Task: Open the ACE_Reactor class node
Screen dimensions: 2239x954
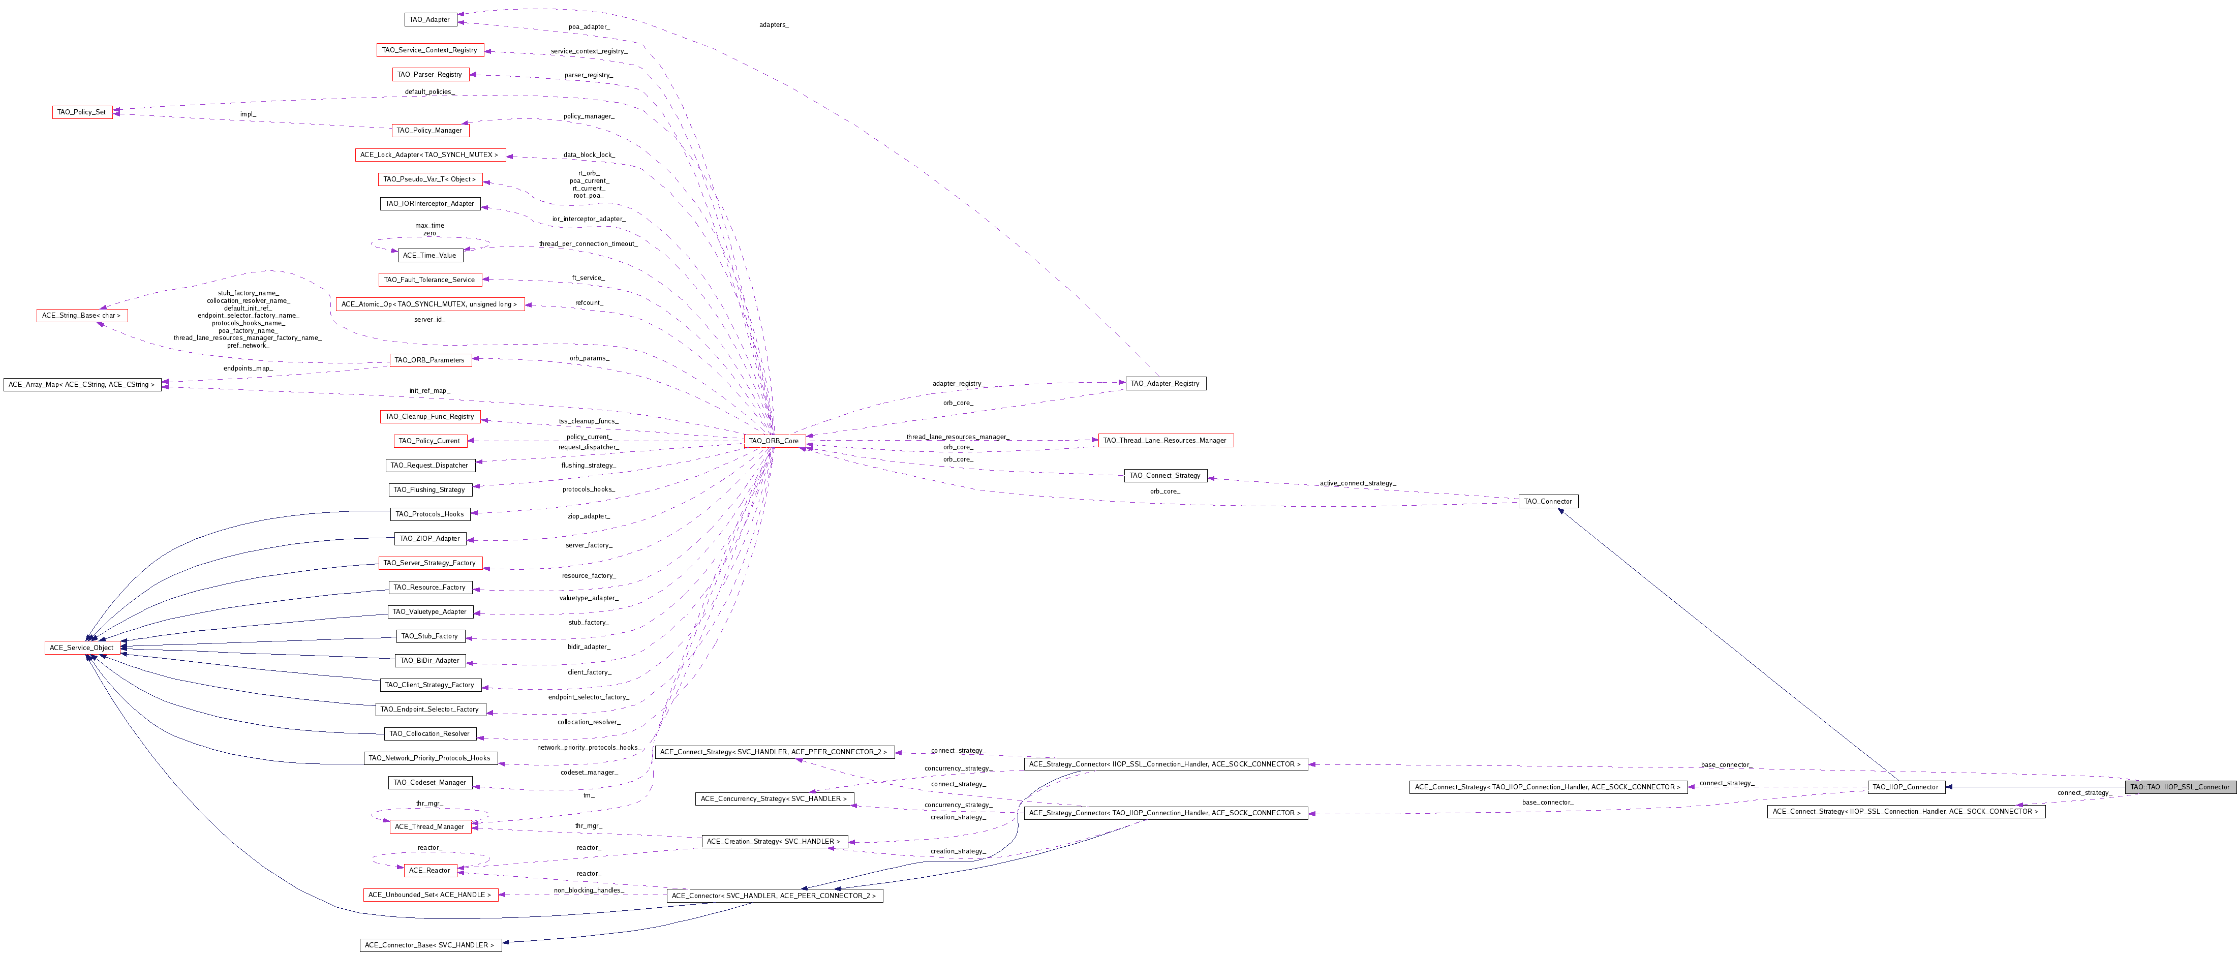Action: 430,871
